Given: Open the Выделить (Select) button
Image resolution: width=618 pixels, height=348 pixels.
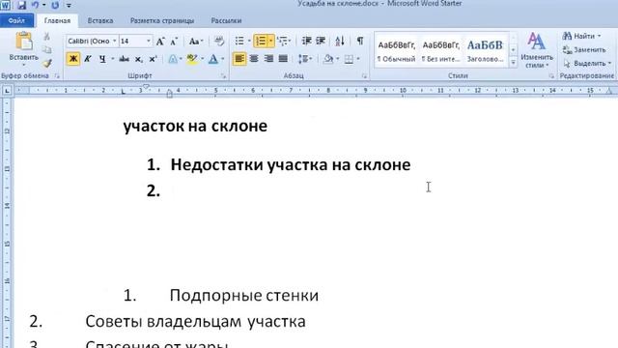Looking at the screenshot, I should [587, 63].
